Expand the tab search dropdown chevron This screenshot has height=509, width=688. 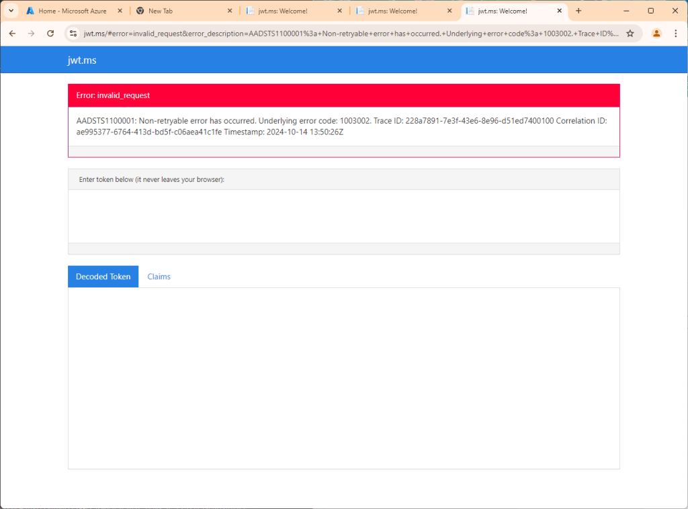pyautogui.click(x=11, y=11)
